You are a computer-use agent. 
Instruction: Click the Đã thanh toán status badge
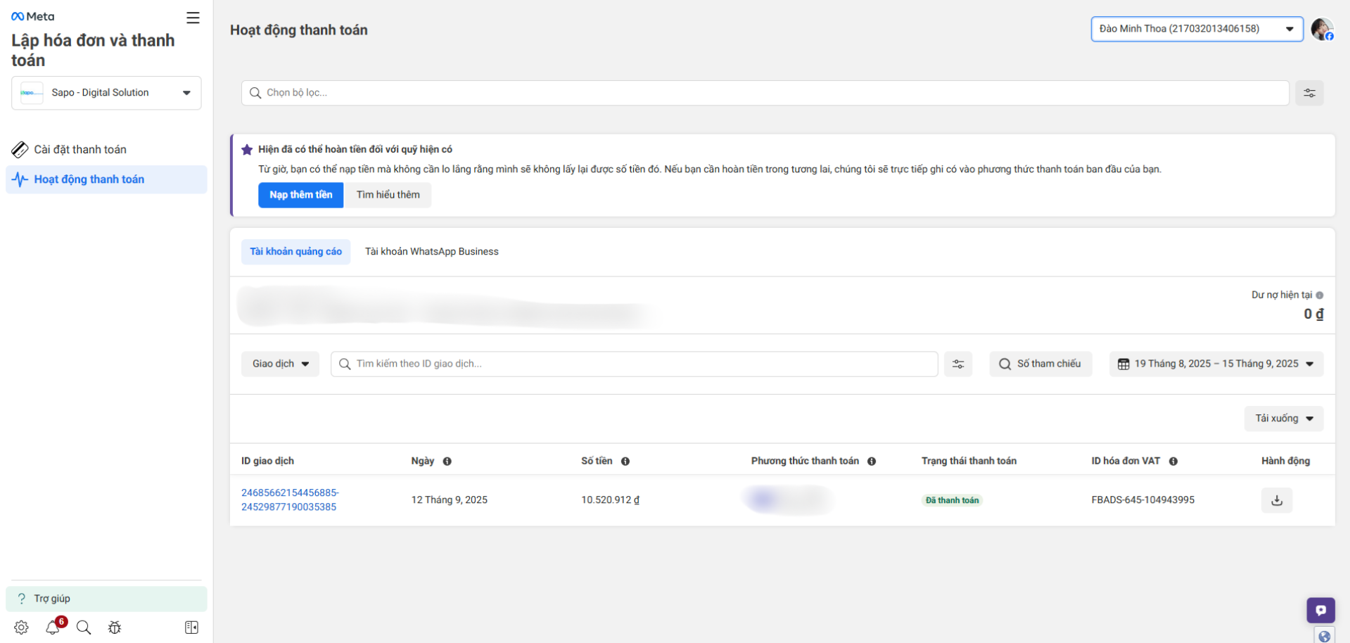point(952,500)
